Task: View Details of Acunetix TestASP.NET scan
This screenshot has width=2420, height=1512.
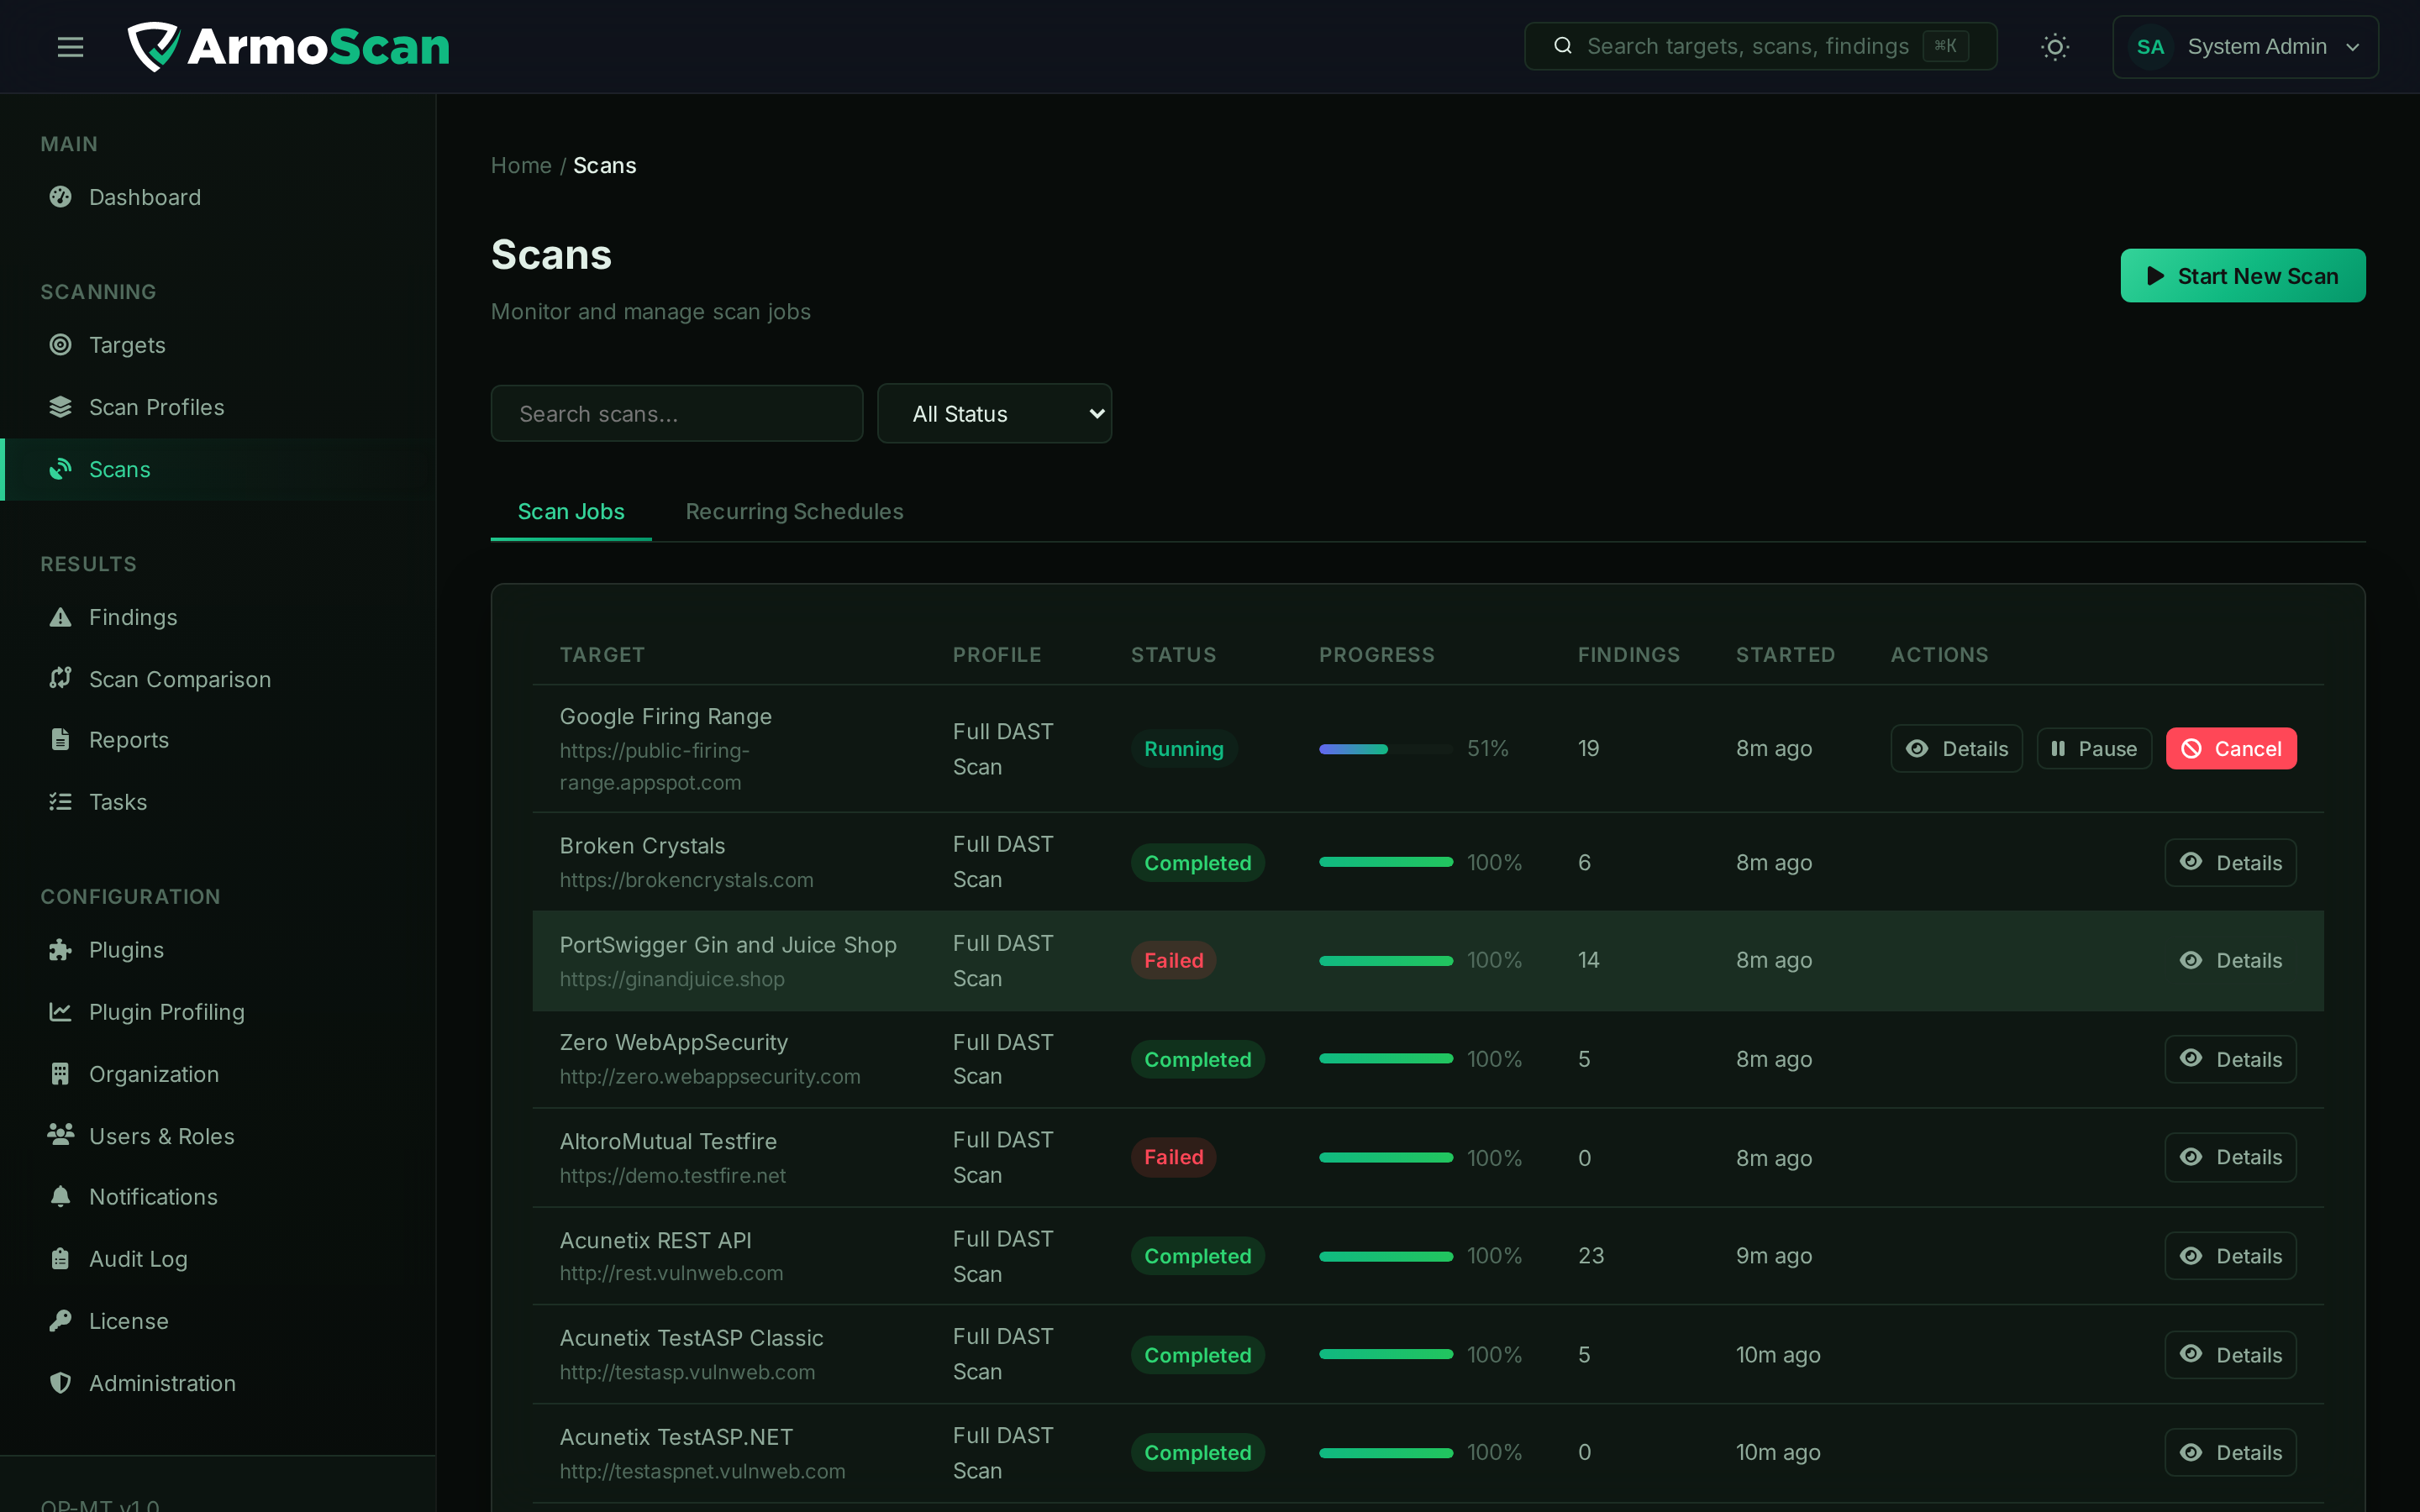Action: coord(2230,1453)
